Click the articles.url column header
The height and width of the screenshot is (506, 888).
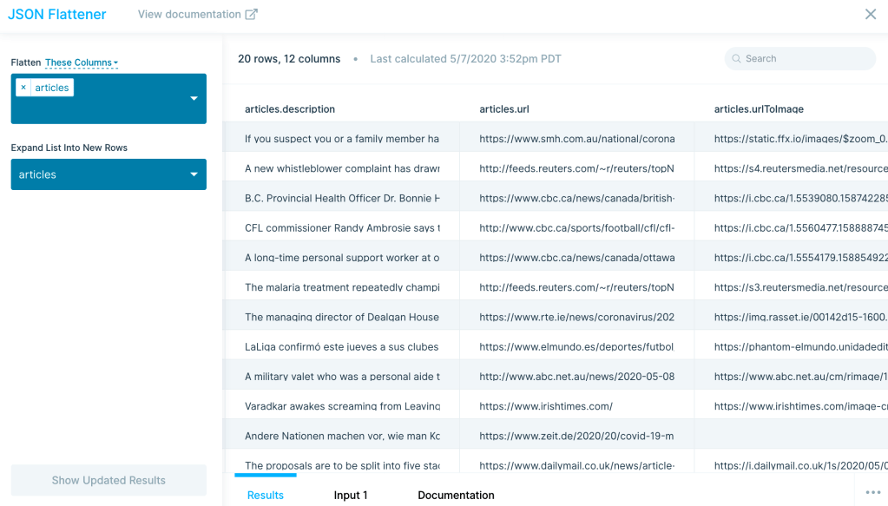point(504,109)
